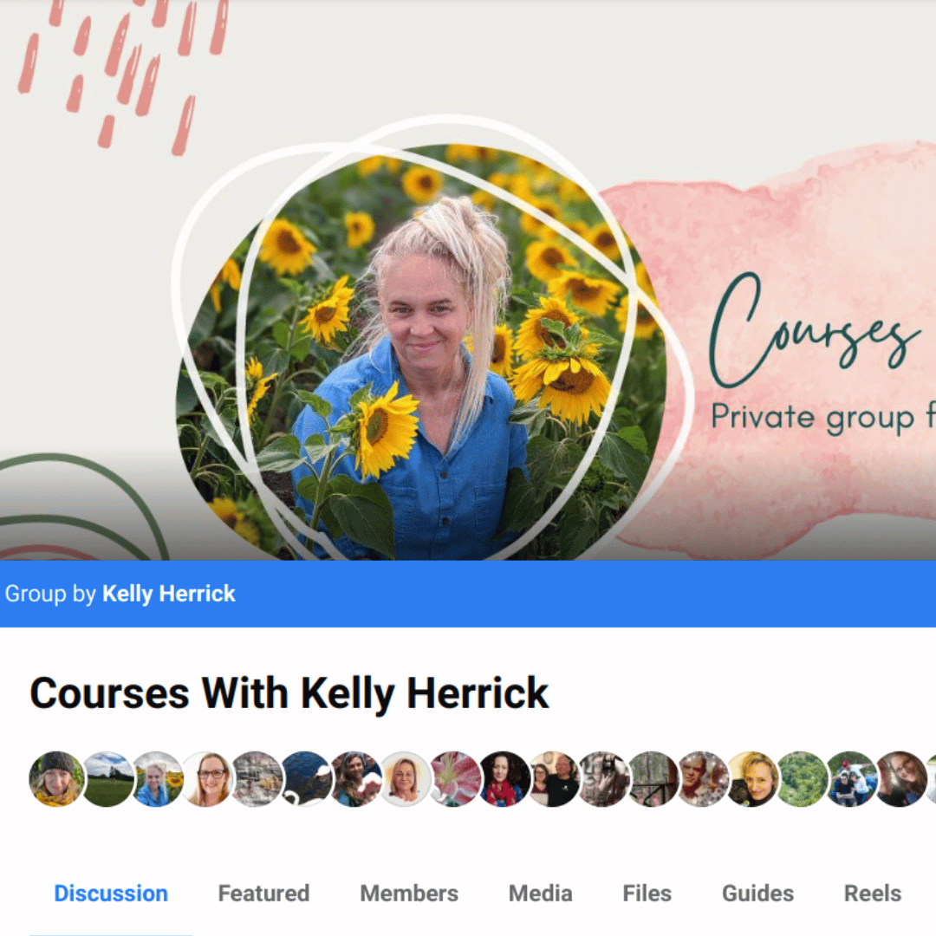
Task: Open avatar of woman wearing glasses
Action: coord(206,779)
